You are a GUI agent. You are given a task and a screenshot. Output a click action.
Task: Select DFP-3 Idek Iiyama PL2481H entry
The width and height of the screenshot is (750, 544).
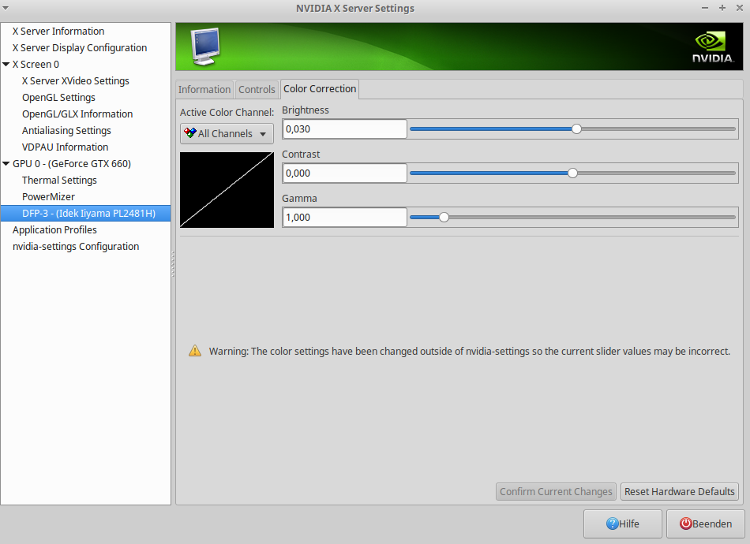[x=85, y=213]
